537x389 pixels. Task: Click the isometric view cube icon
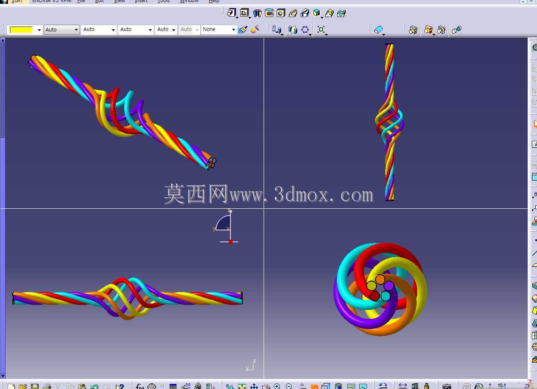click(x=326, y=386)
